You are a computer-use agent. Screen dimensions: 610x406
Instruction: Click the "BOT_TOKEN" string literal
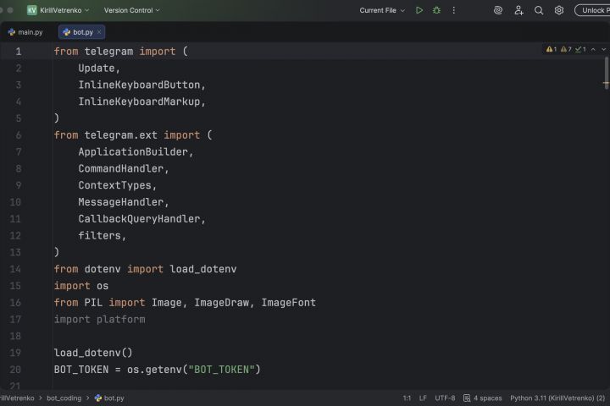(x=221, y=370)
